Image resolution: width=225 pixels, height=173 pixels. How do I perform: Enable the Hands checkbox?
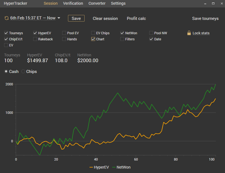click(64, 39)
